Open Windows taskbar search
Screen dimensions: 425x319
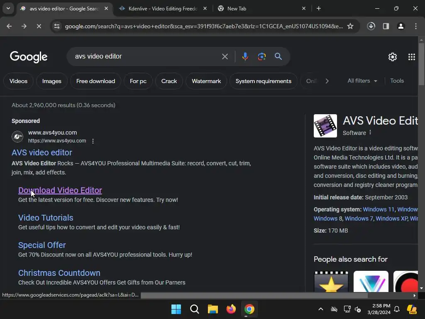pyautogui.click(x=194, y=309)
